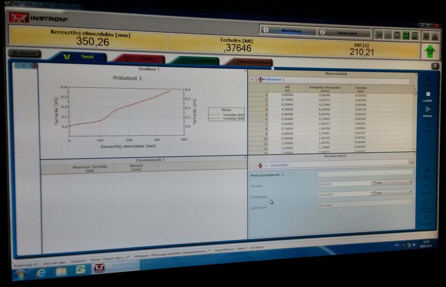Click the volume icon in system tray
This screenshot has width=446, height=287.
click(414, 245)
